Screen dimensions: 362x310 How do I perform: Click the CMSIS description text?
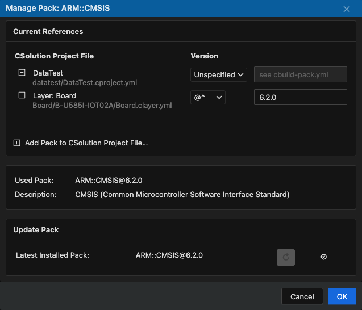(182, 194)
